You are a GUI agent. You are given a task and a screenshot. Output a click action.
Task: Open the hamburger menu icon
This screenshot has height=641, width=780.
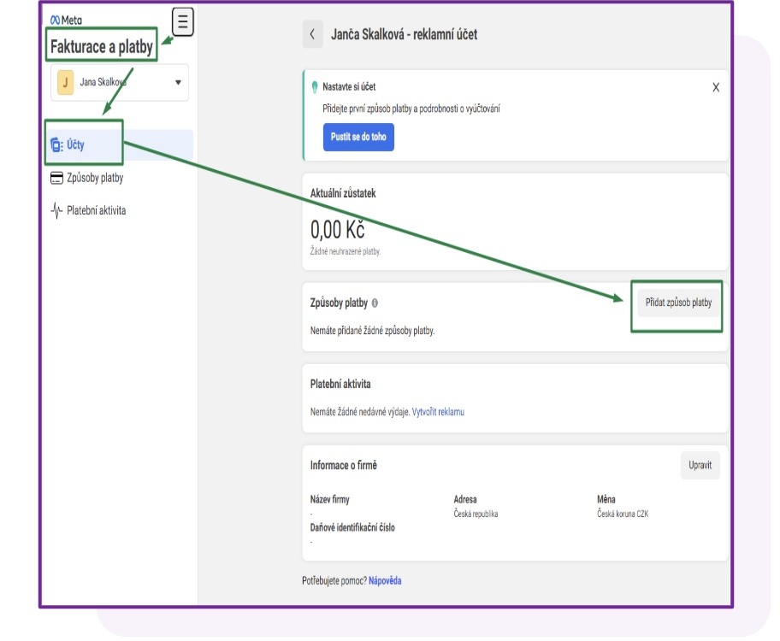coord(183,21)
